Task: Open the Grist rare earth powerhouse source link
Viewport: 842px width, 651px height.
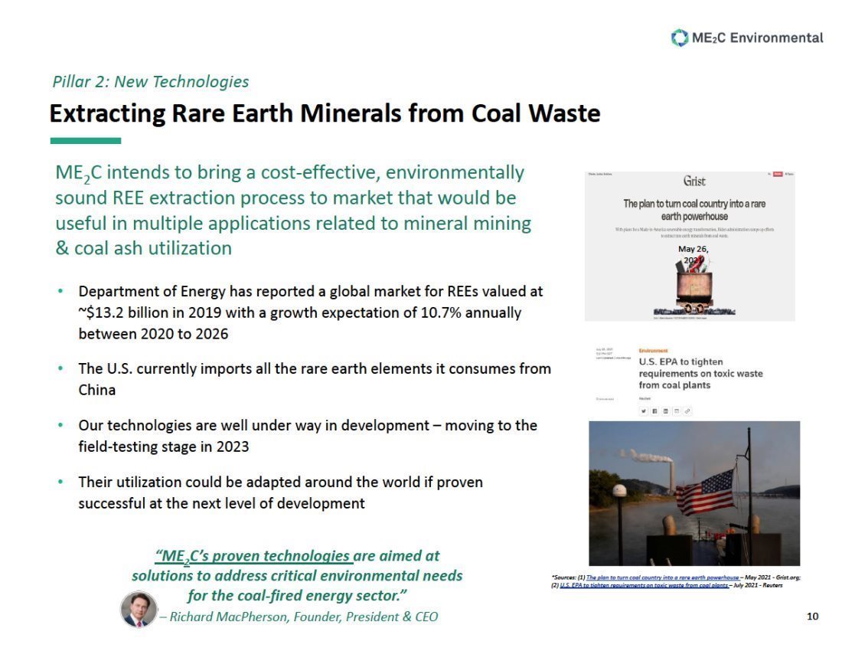Action: pos(663,577)
